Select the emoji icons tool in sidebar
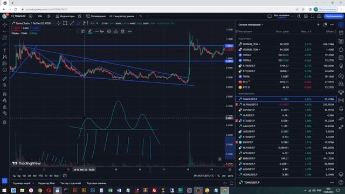 coord(5,70)
